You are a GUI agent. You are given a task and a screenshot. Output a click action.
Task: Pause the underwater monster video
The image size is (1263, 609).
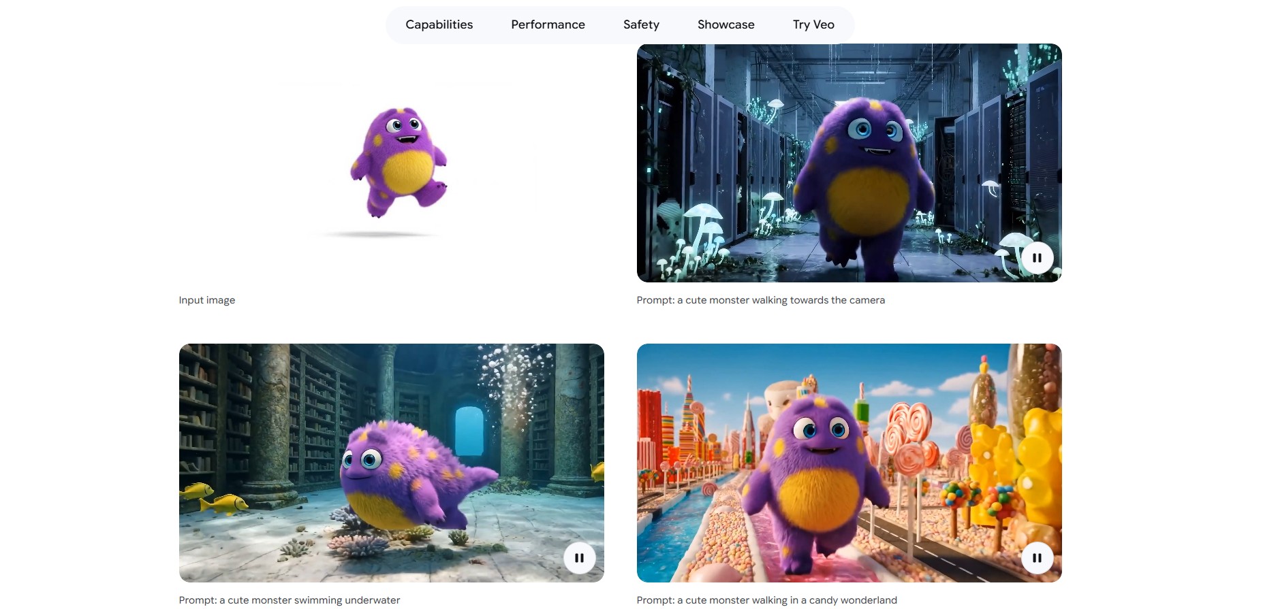click(x=579, y=558)
